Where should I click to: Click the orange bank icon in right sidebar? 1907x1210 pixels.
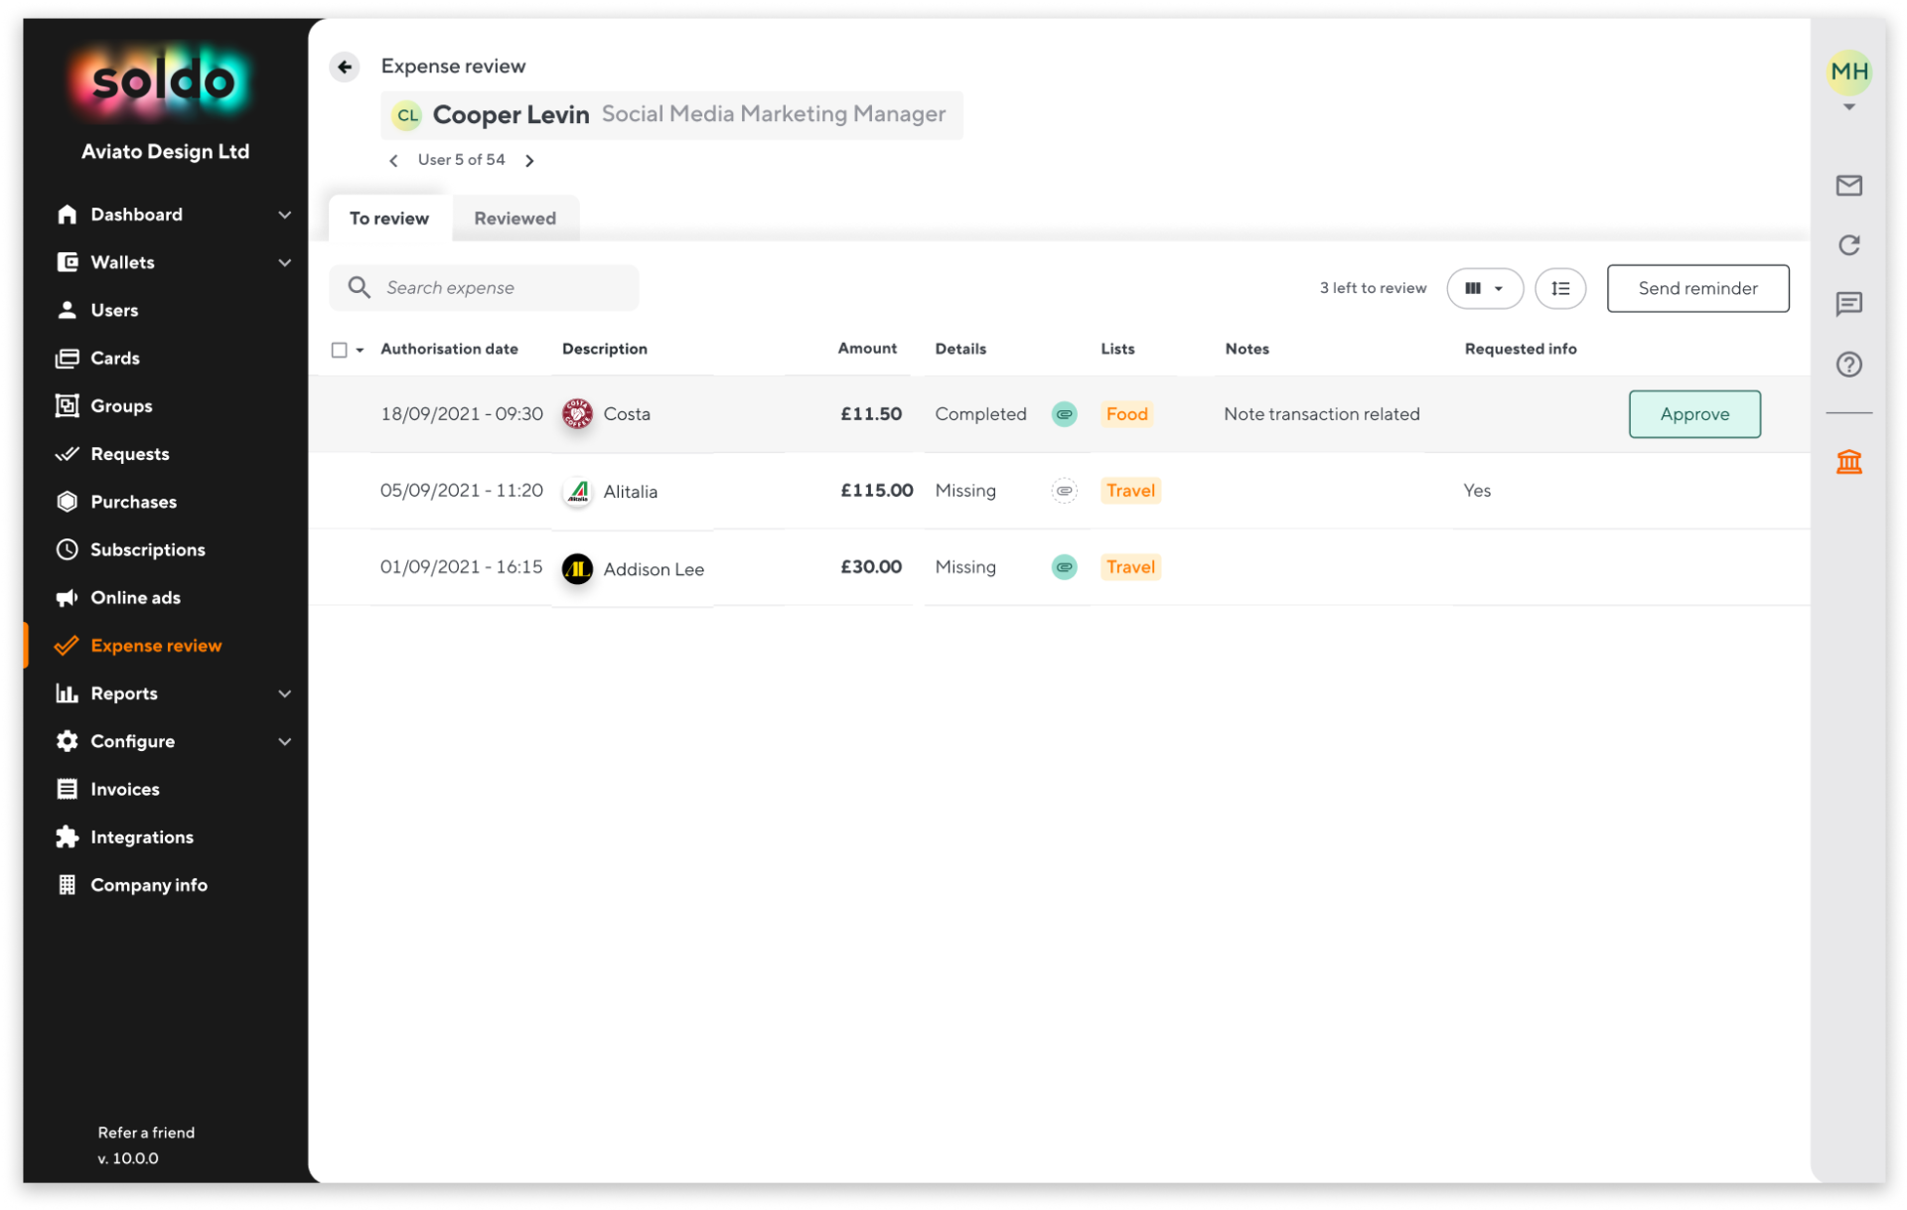point(1848,460)
